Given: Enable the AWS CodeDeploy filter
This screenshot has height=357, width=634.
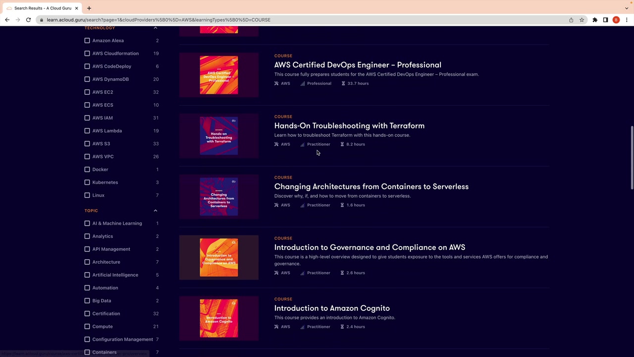Looking at the screenshot, I should [x=87, y=66].
